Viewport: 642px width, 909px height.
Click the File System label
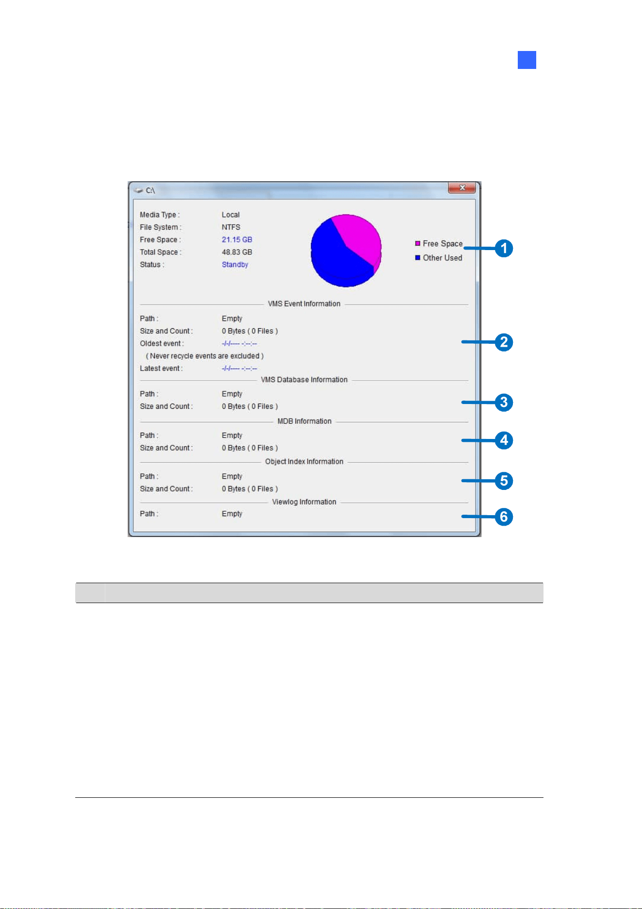[x=161, y=227]
